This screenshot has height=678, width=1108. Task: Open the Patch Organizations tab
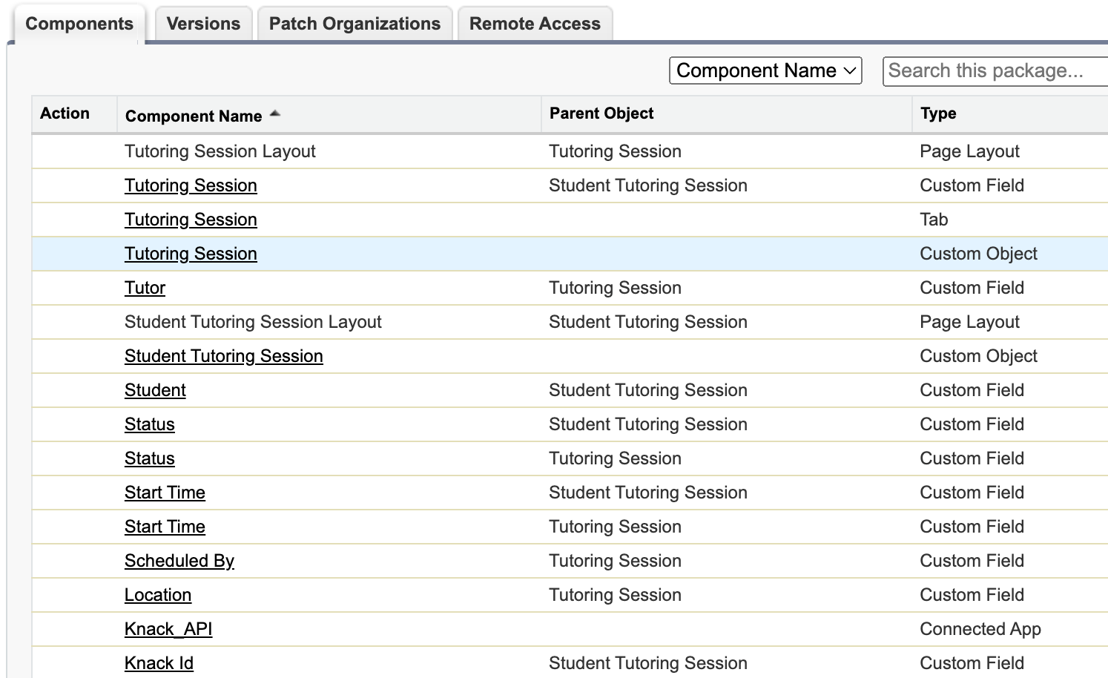(x=355, y=24)
